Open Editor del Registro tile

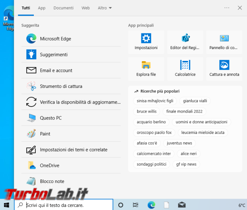tap(185, 42)
